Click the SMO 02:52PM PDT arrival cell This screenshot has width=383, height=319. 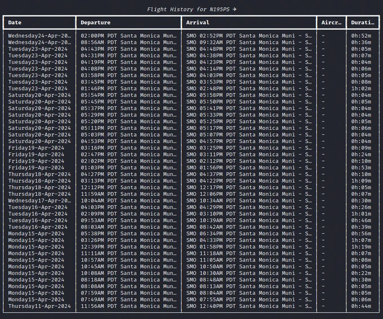pos(249,35)
